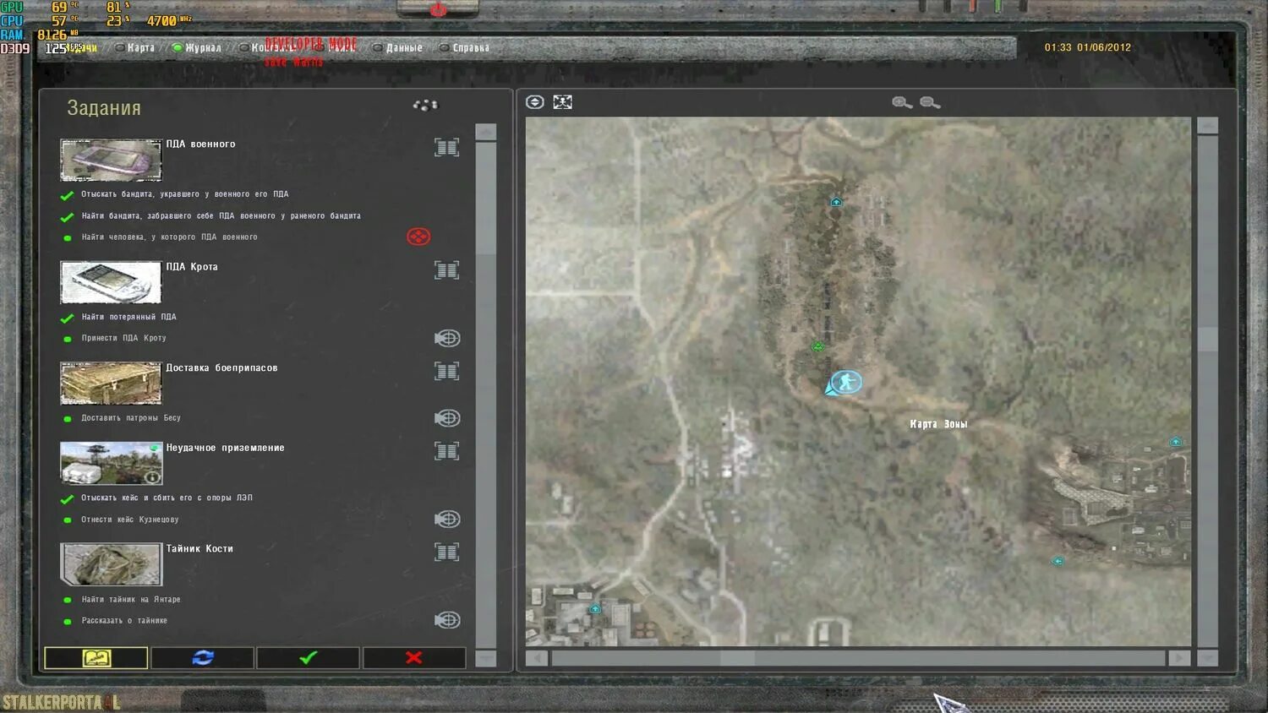
Task: Filter active tasks with blue arrows button
Action: [202, 657]
